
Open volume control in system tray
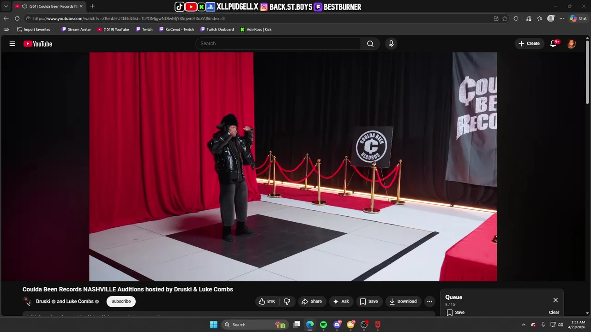(561, 325)
